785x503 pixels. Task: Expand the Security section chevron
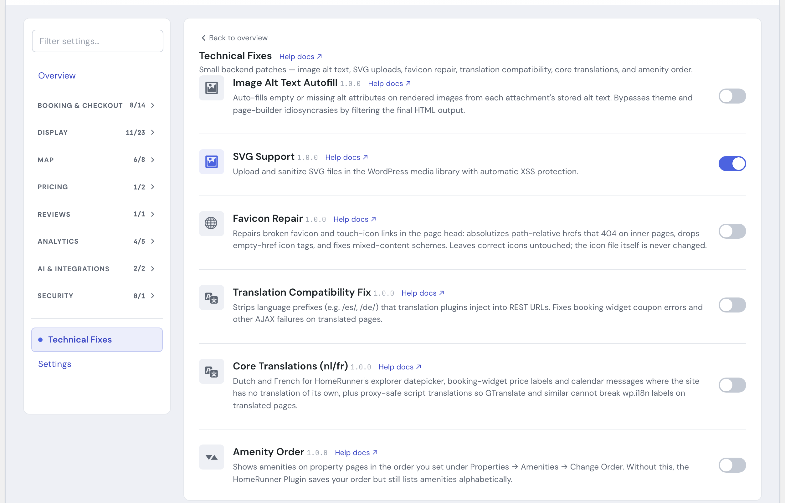click(153, 296)
